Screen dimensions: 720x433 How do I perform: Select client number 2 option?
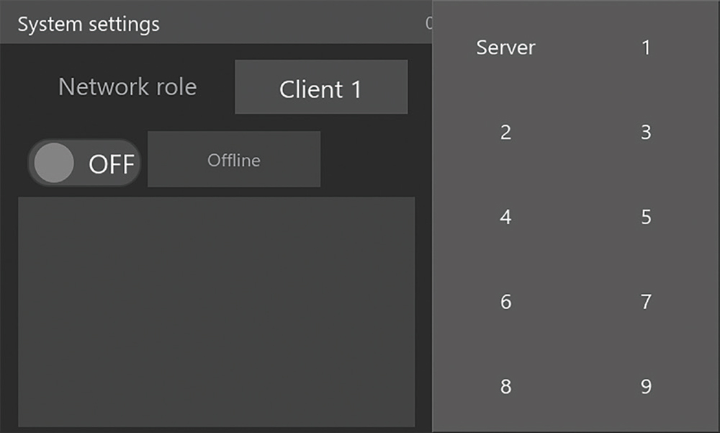point(505,133)
